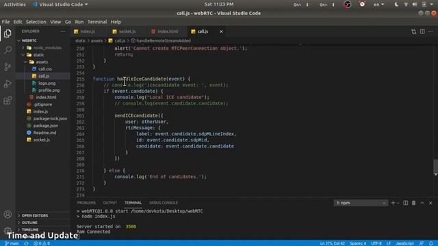Change the JavaScript language mode
This screenshot has height=246, width=438.
[x=404, y=243]
